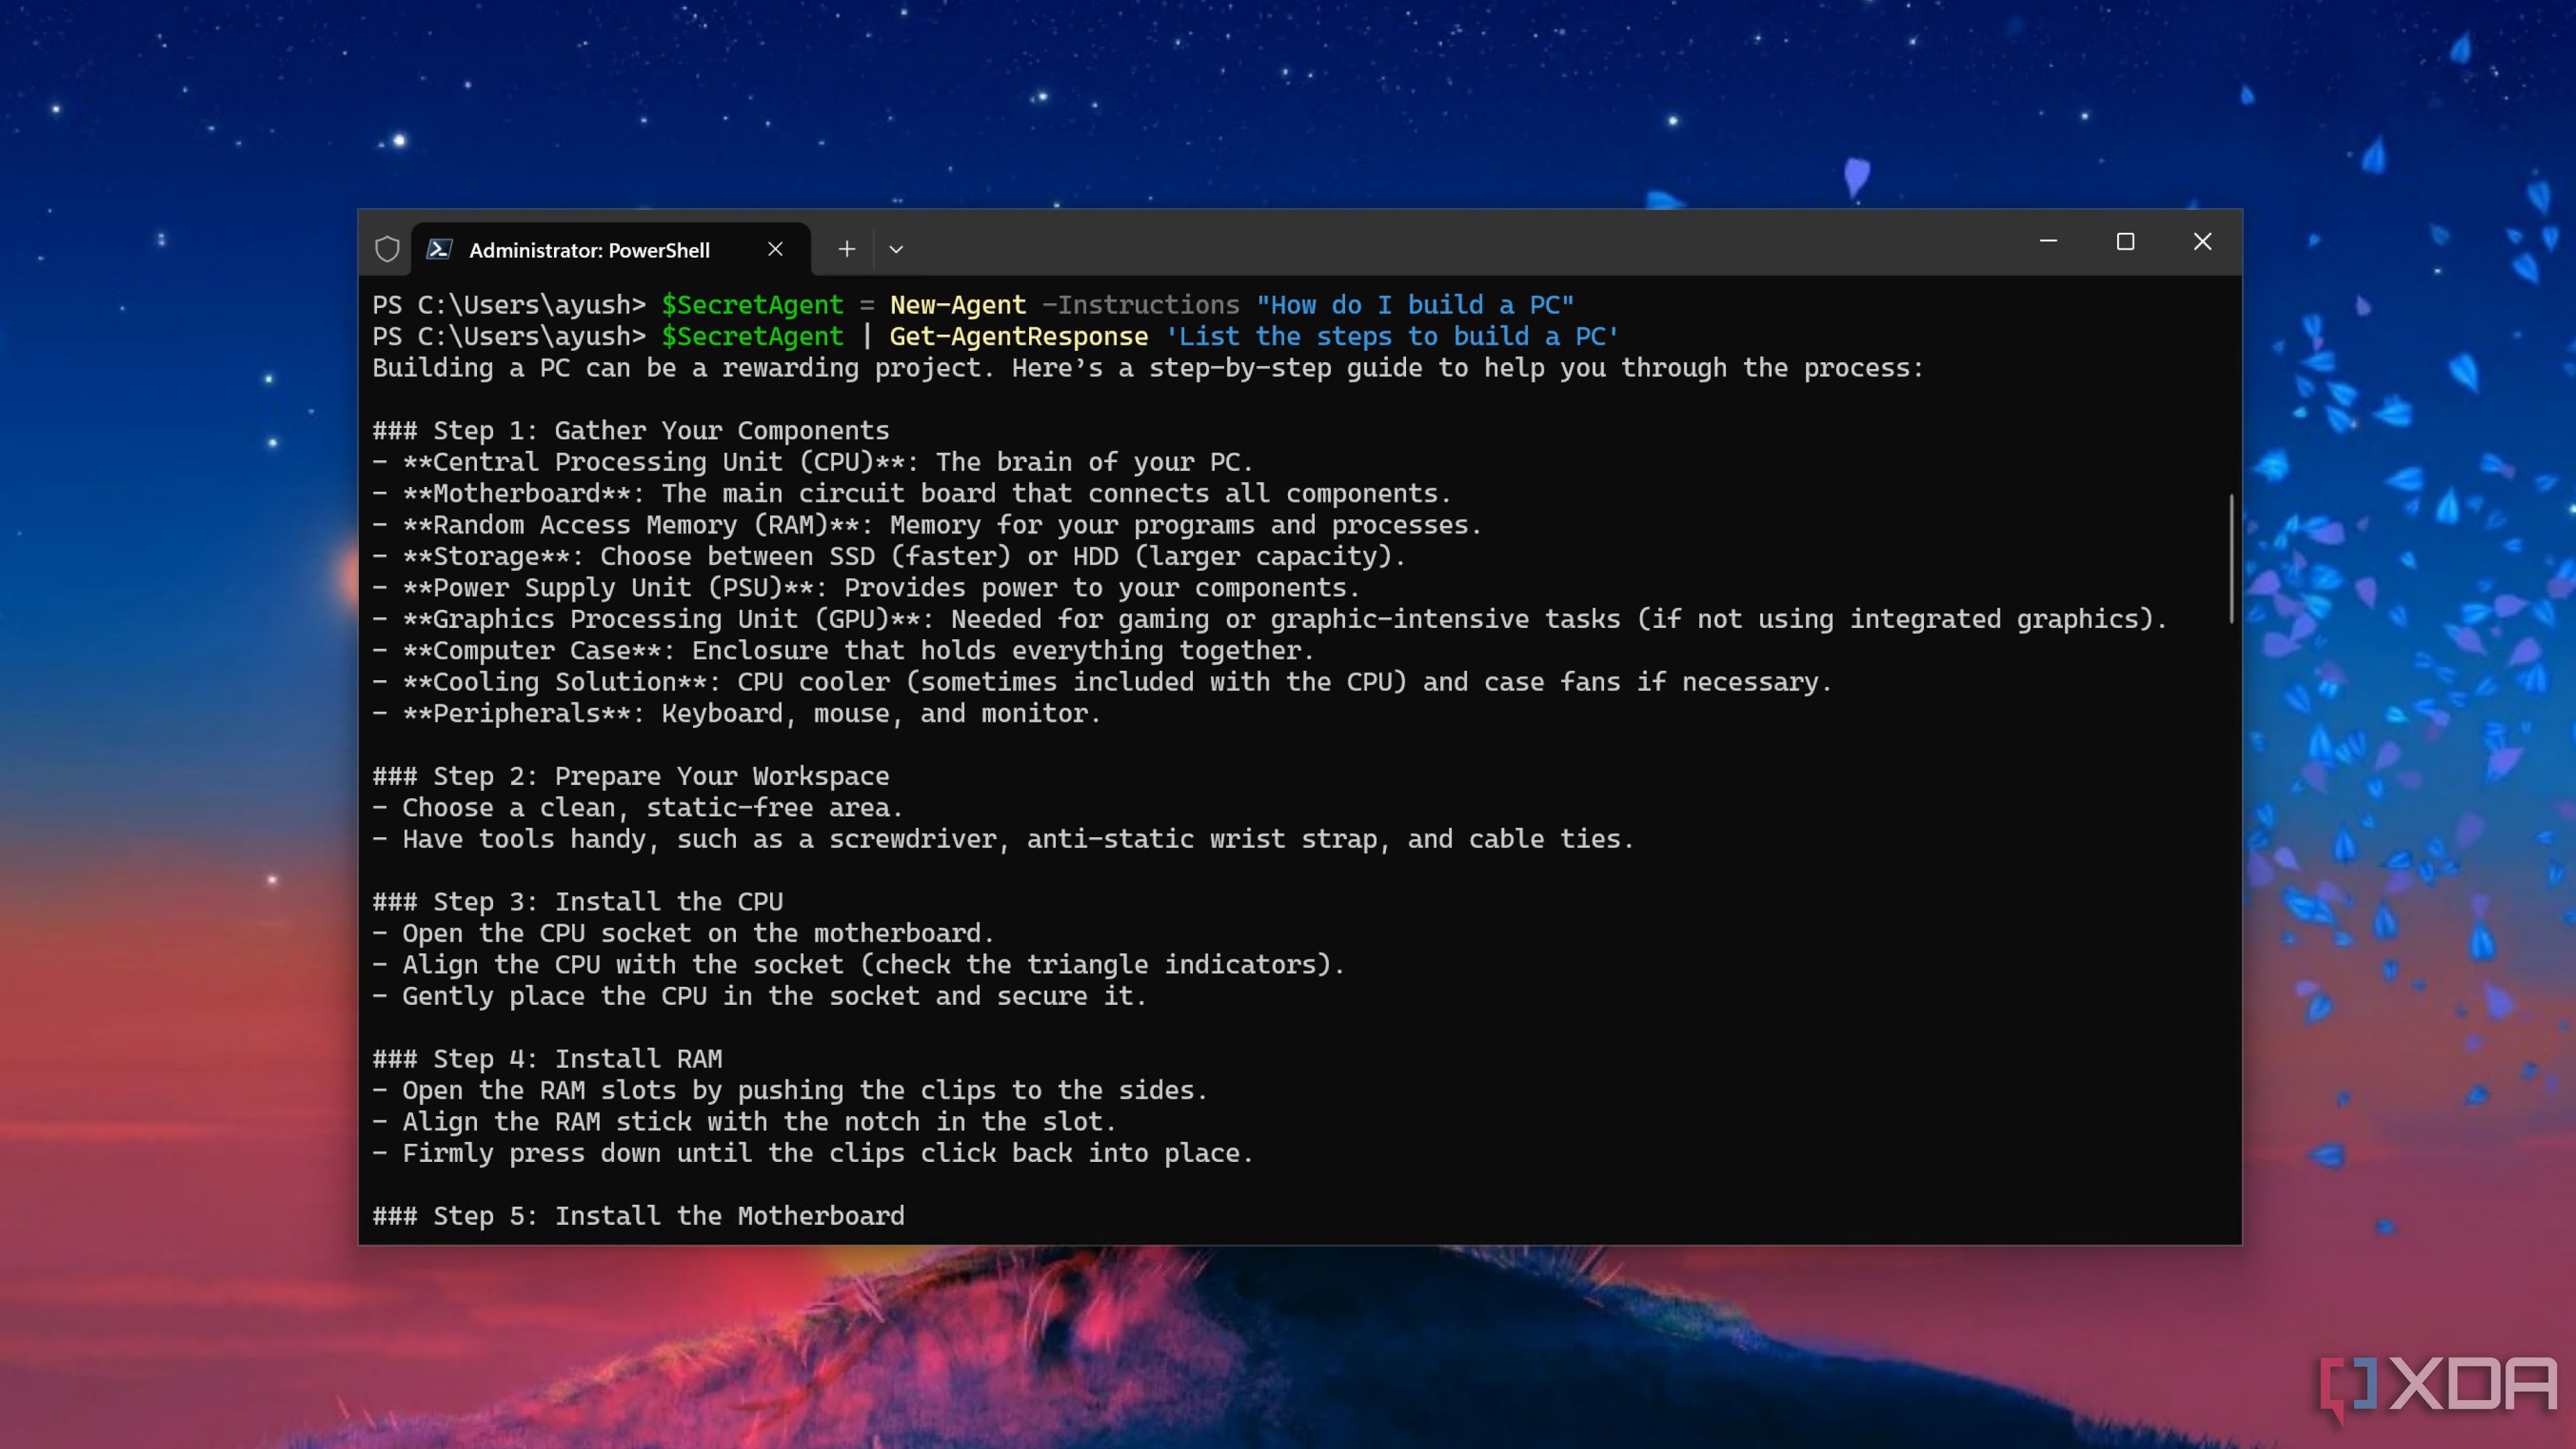Click the PowerShell icon on the tab
Image resolution: width=2576 pixels, height=1449 pixels.
[x=440, y=249]
